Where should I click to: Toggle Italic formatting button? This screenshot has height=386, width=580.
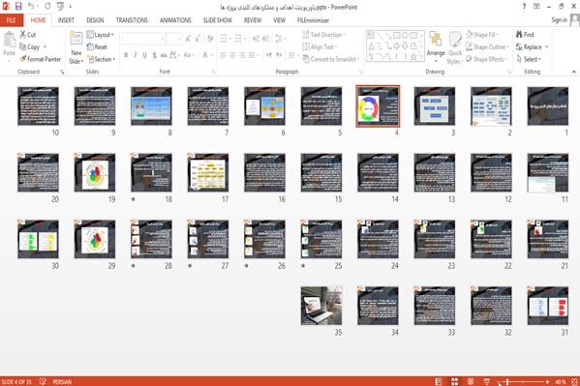point(136,55)
